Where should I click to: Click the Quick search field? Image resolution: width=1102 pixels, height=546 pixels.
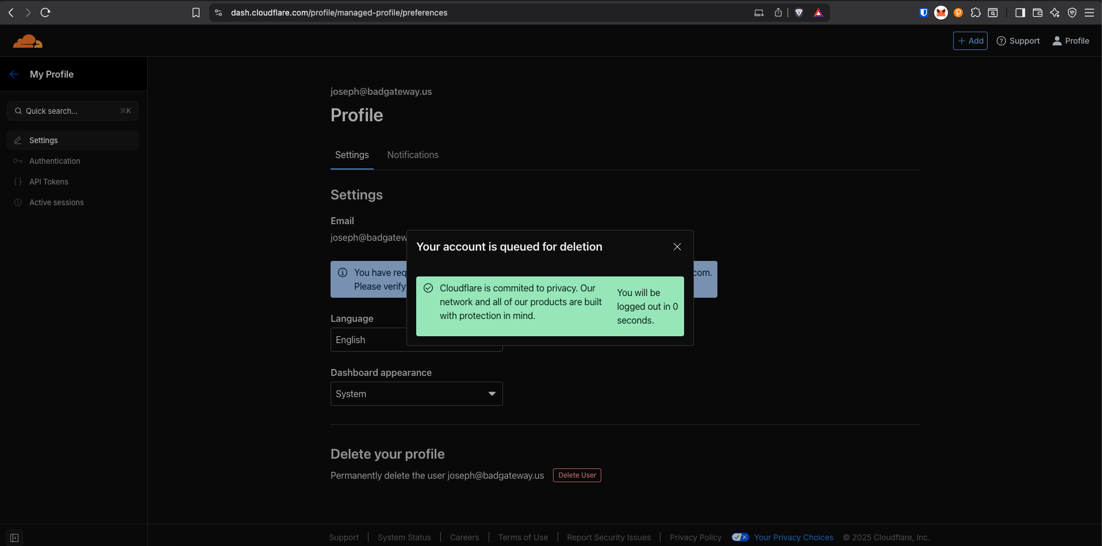[72, 110]
